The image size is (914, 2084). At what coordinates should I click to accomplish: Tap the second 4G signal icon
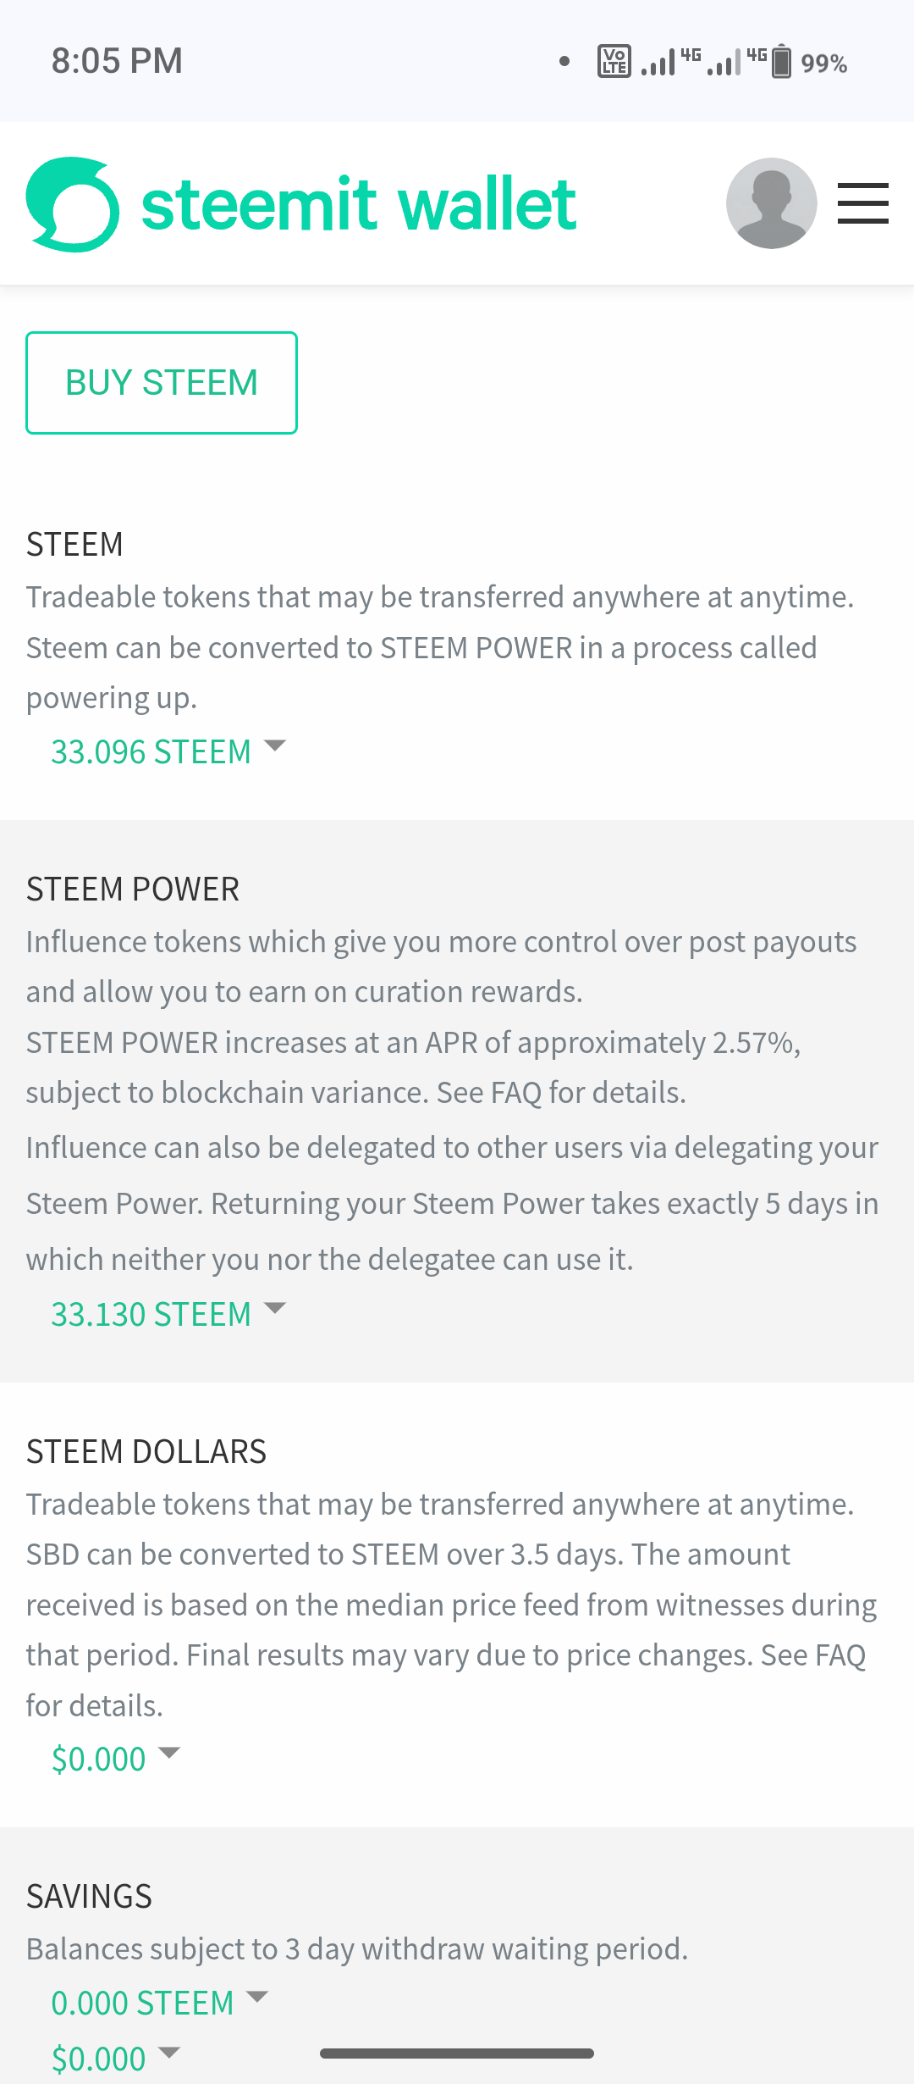pyautogui.click(x=736, y=61)
